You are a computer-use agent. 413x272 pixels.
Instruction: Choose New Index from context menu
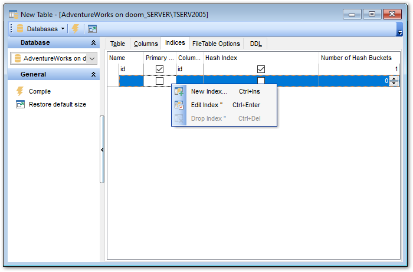pos(209,91)
